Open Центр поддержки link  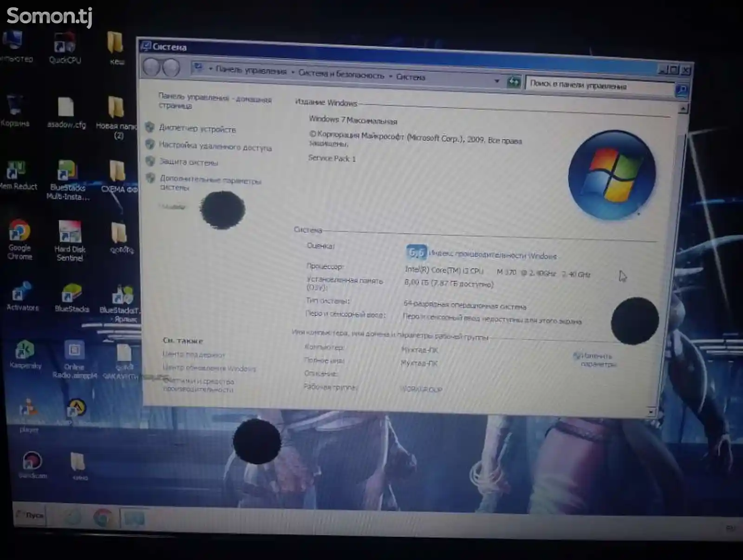[194, 355]
